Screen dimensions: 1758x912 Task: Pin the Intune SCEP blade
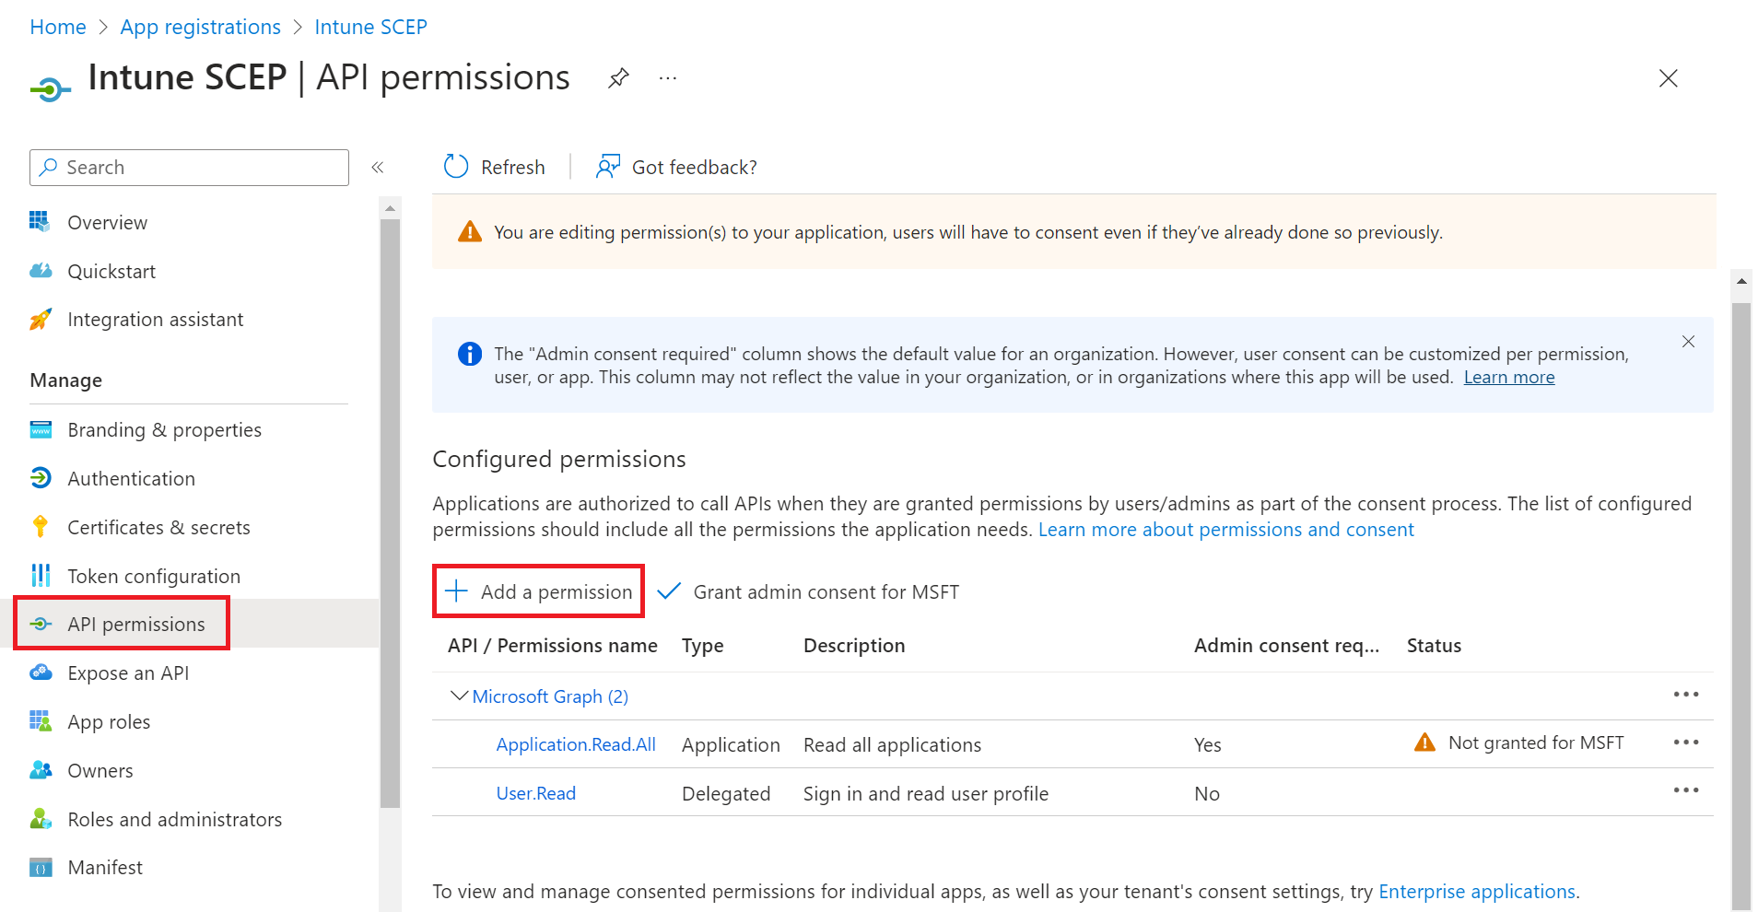pos(618,78)
